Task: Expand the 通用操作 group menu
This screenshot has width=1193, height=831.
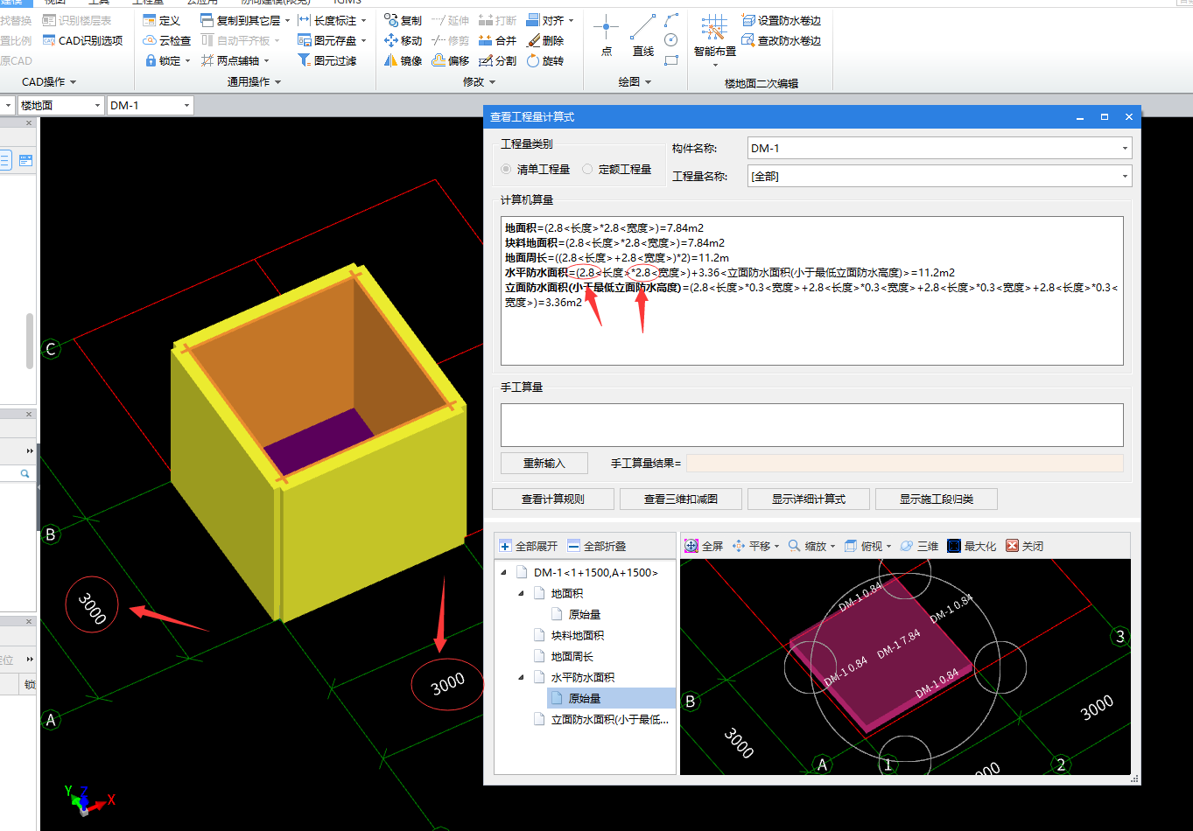Action: pyautogui.click(x=254, y=81)
